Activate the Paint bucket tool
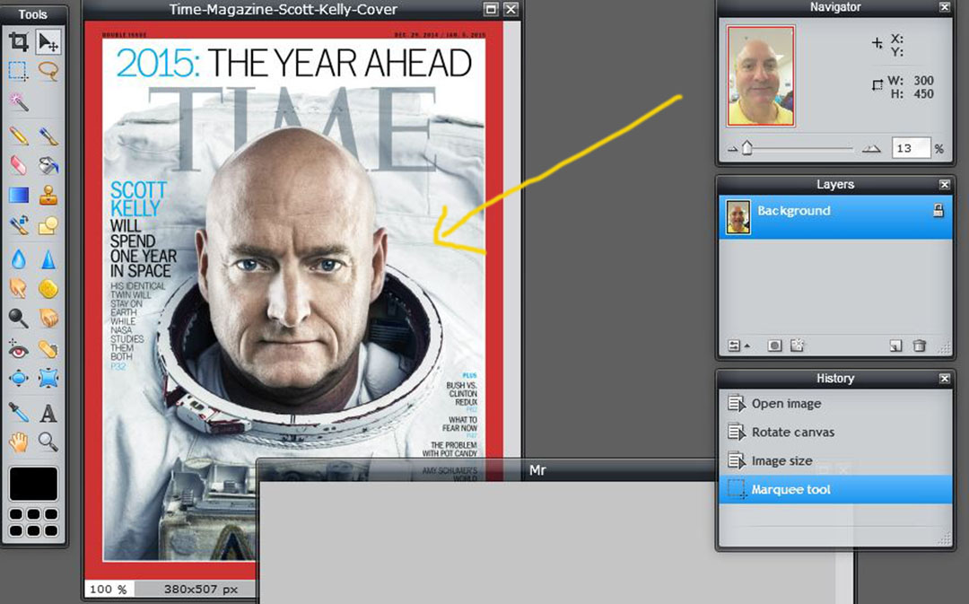The image size is (969, 604). pos(48,165)
